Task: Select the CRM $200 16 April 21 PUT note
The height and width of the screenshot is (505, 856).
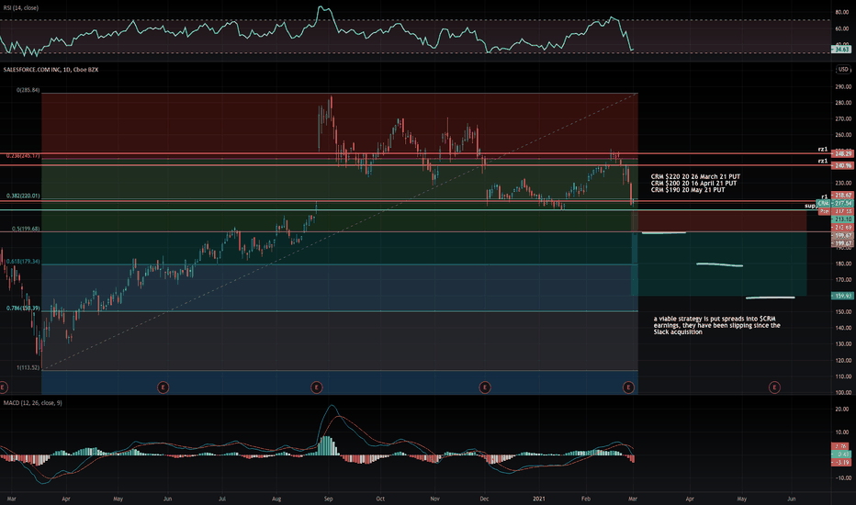Action: pos(693,184)
